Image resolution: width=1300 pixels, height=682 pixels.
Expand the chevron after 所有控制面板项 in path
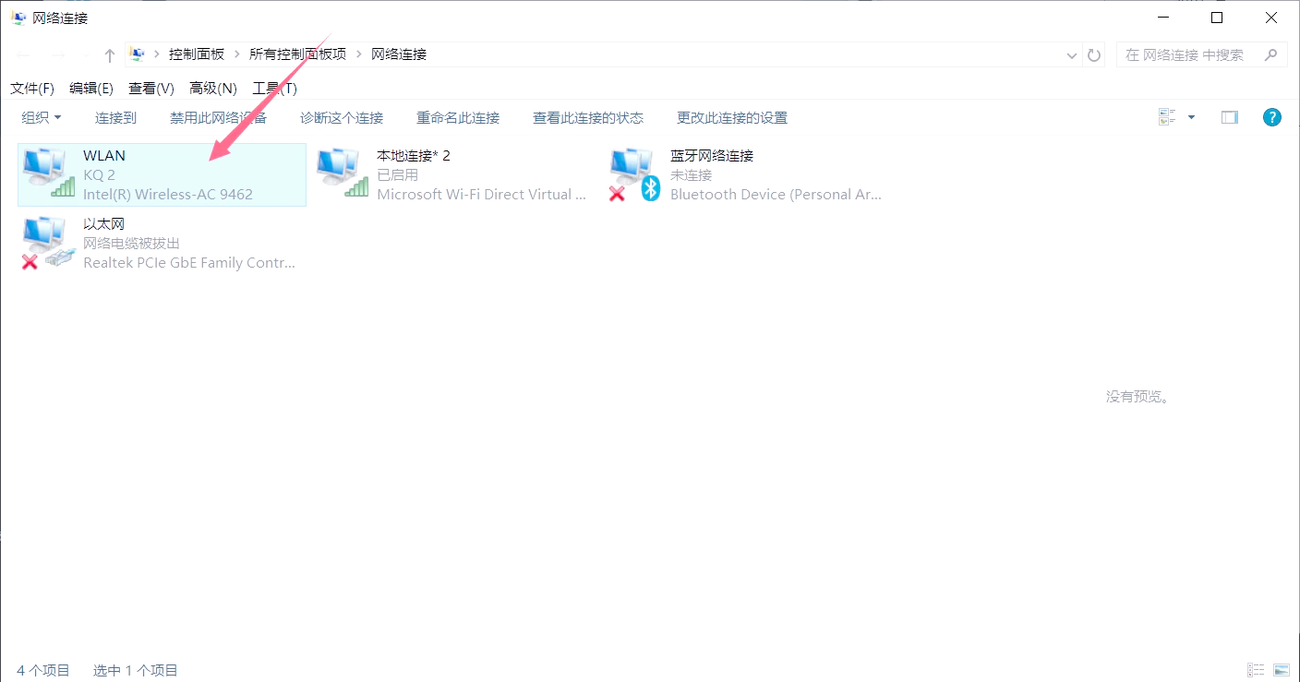pyautogui.click(x=359, y=54)
